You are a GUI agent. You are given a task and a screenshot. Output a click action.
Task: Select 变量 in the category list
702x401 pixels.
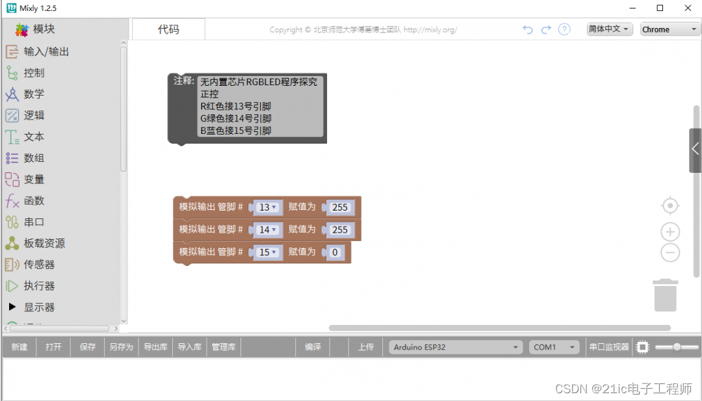click(34, 179)
